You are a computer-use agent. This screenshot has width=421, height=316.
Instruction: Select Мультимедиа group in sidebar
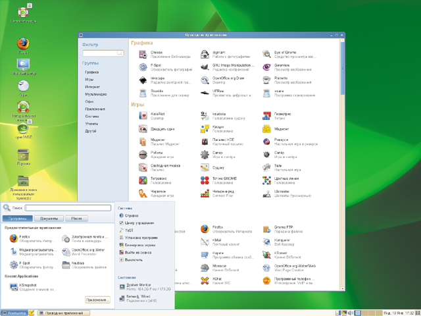pyautogui.click(x=95, y=94)
